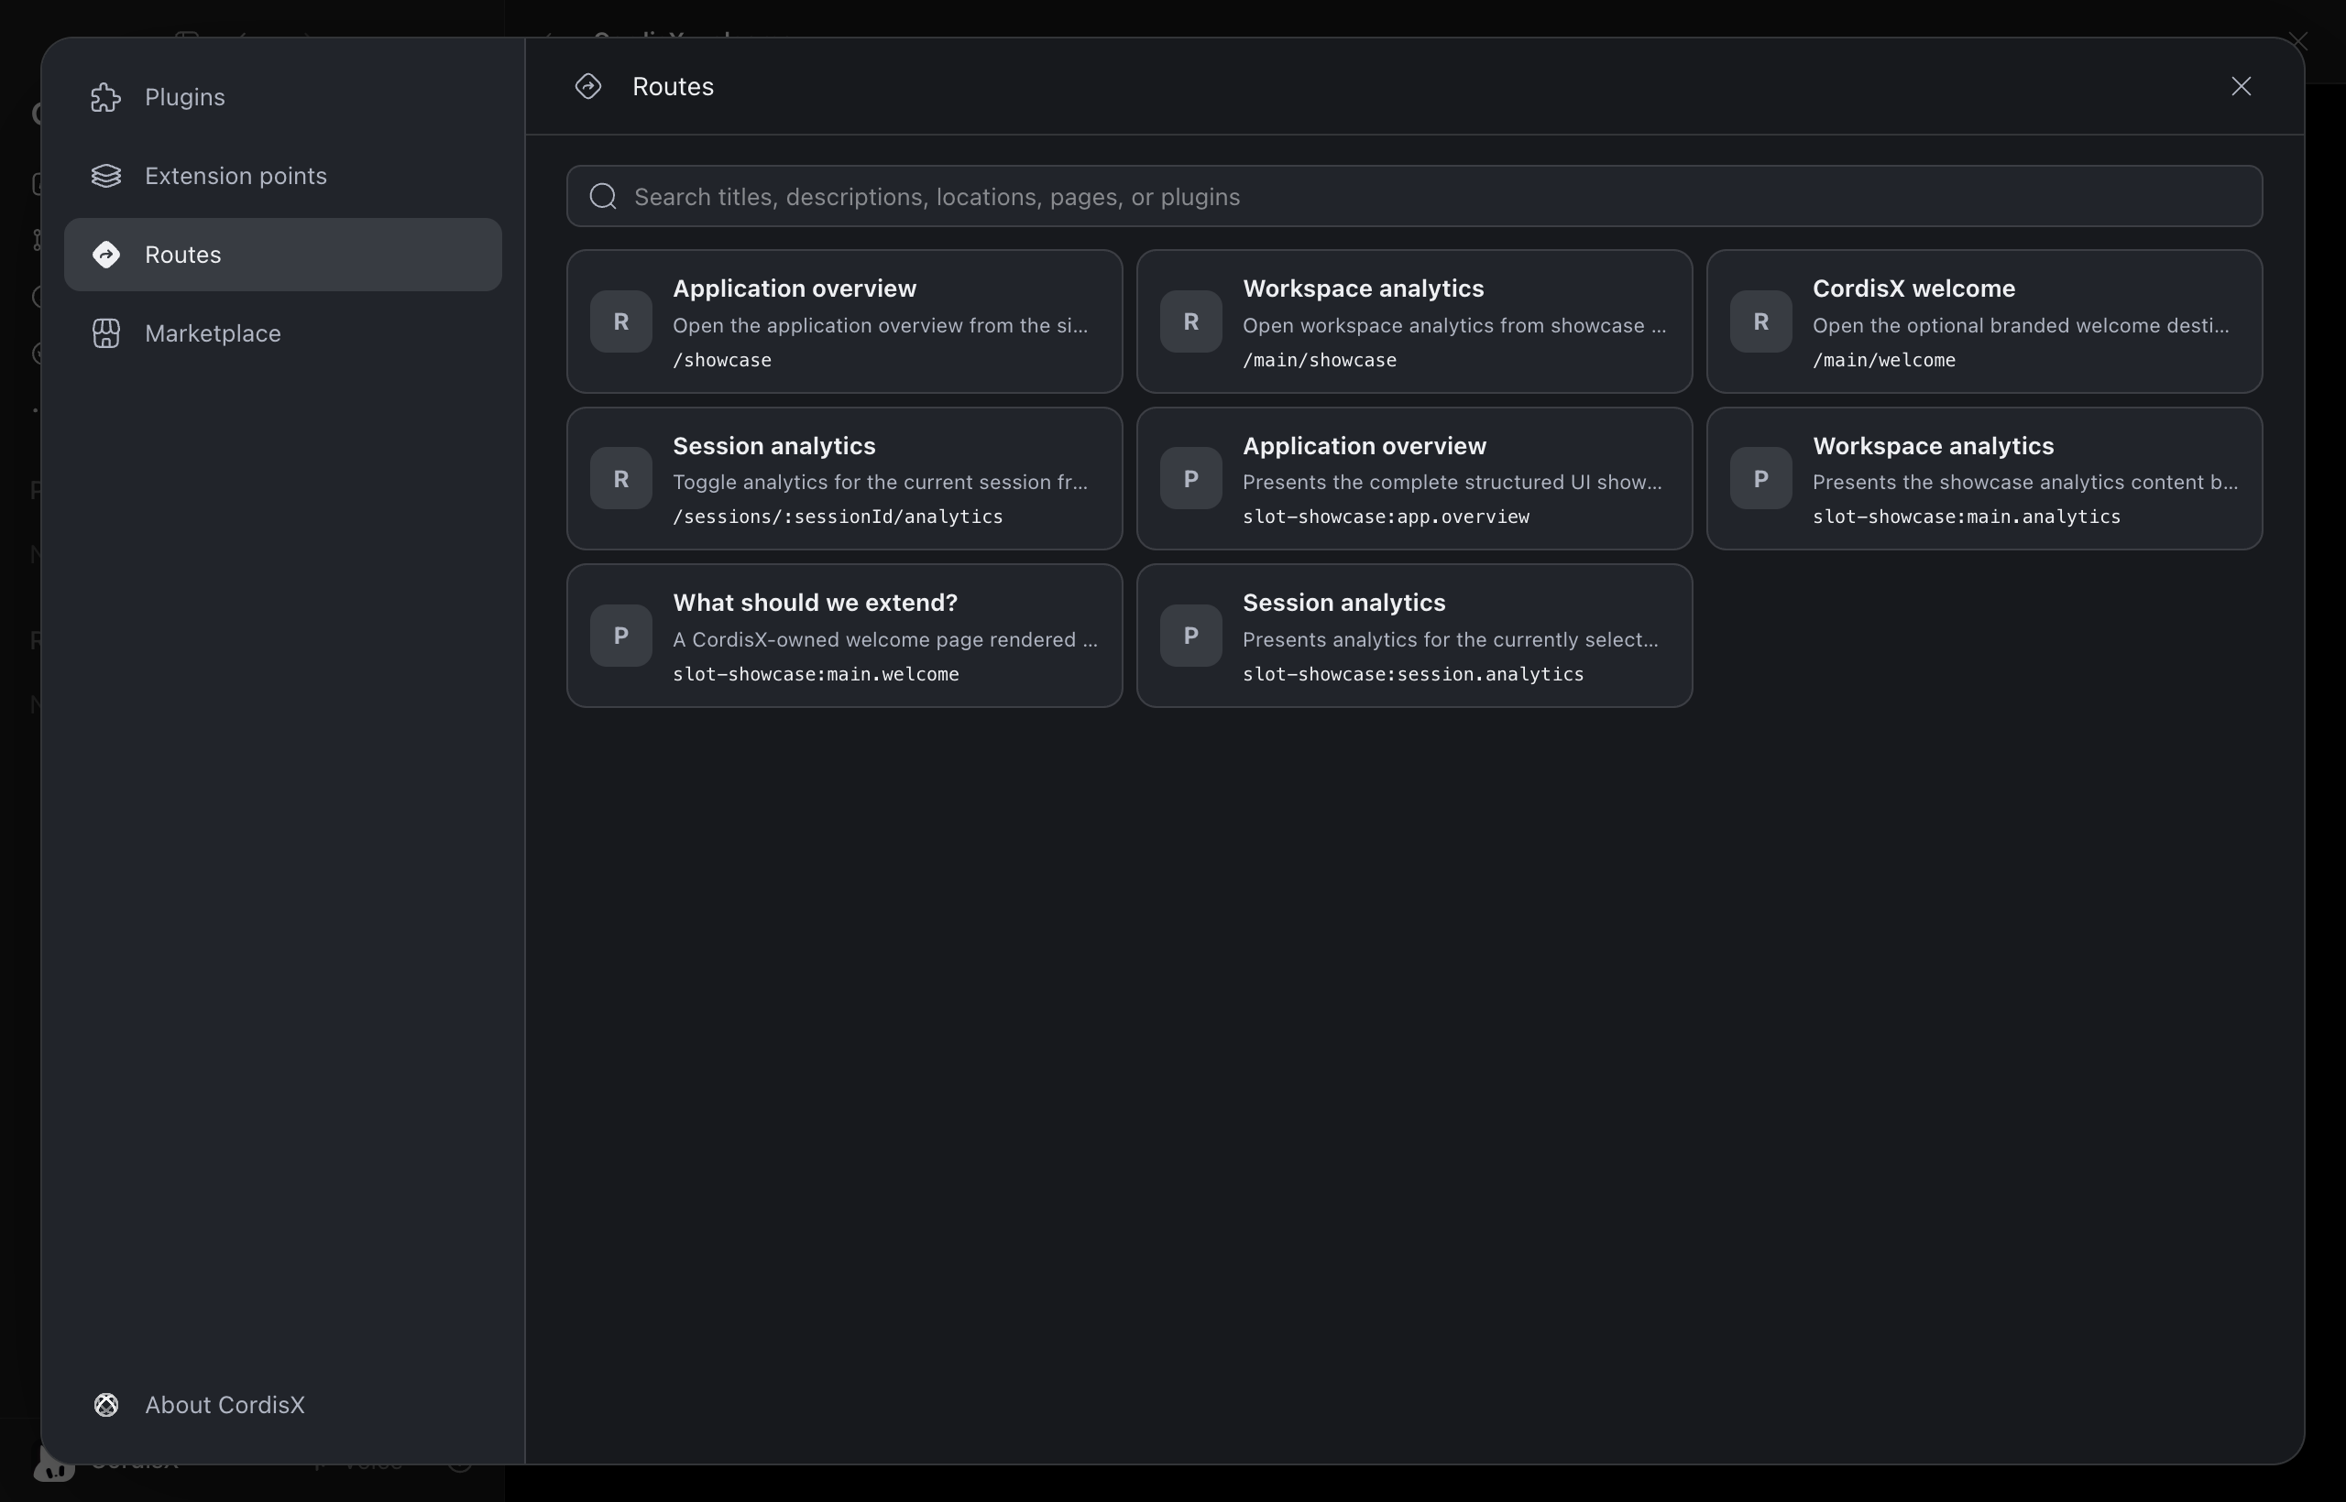Close the Routes dialog
Screen dimensions: 2346x1502
pos(2241,87)
